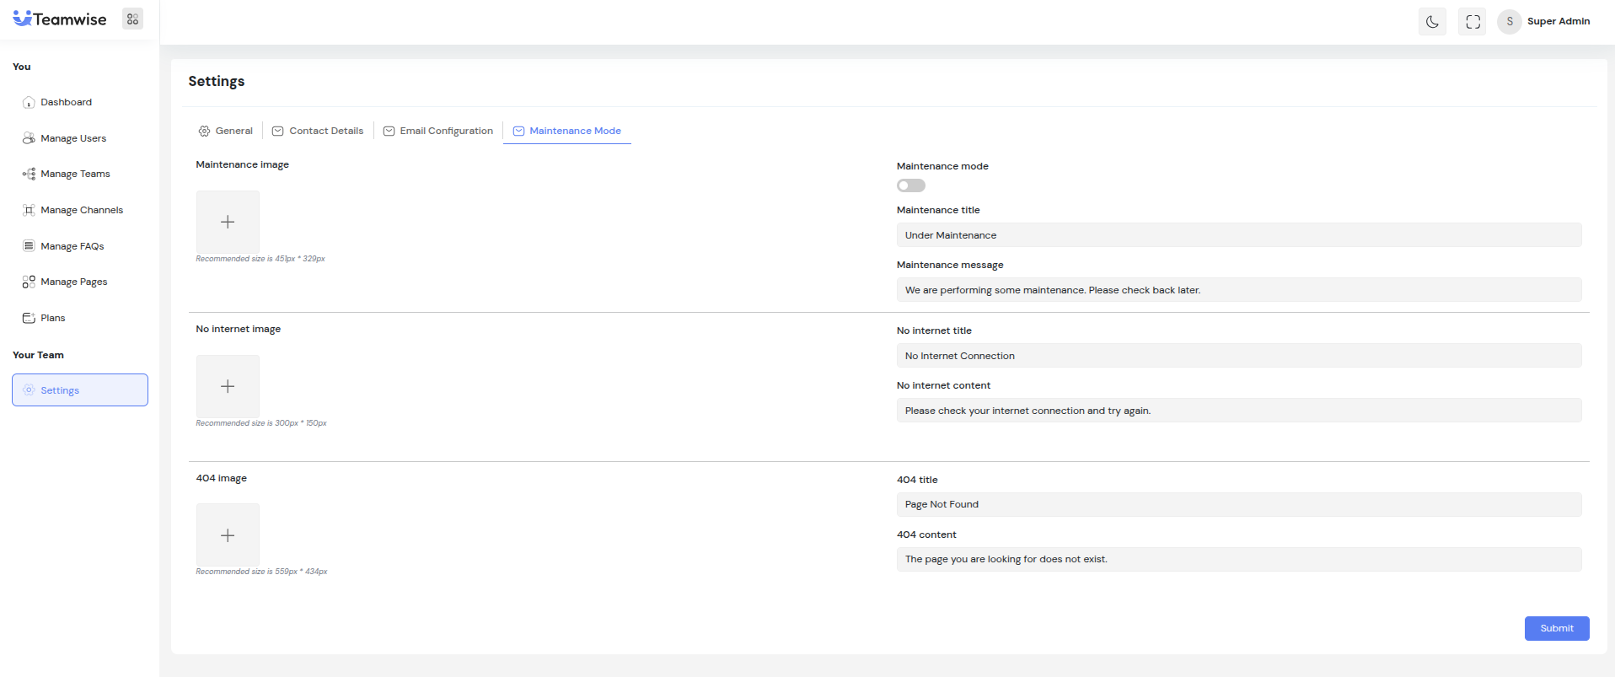Open Manage Teams section

tap(75, 174)
